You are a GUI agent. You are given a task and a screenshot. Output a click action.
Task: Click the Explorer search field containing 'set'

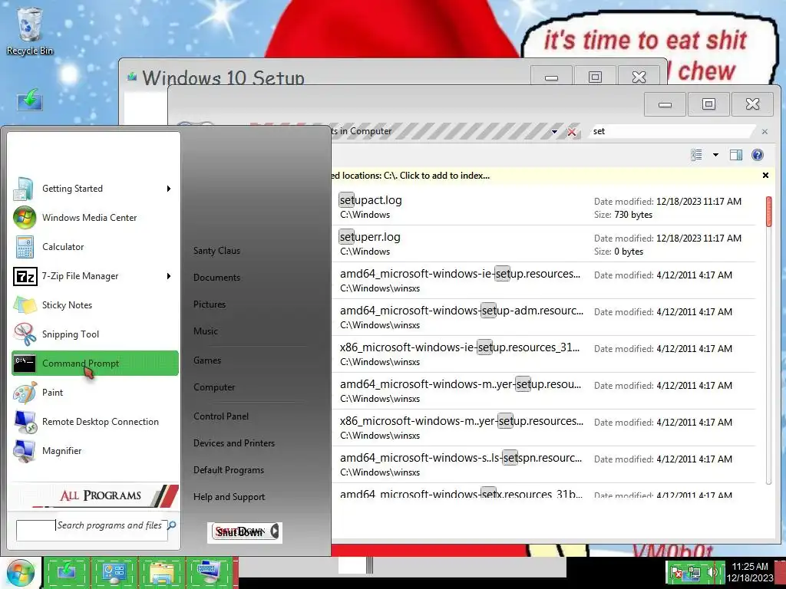(x=672, y=131)
